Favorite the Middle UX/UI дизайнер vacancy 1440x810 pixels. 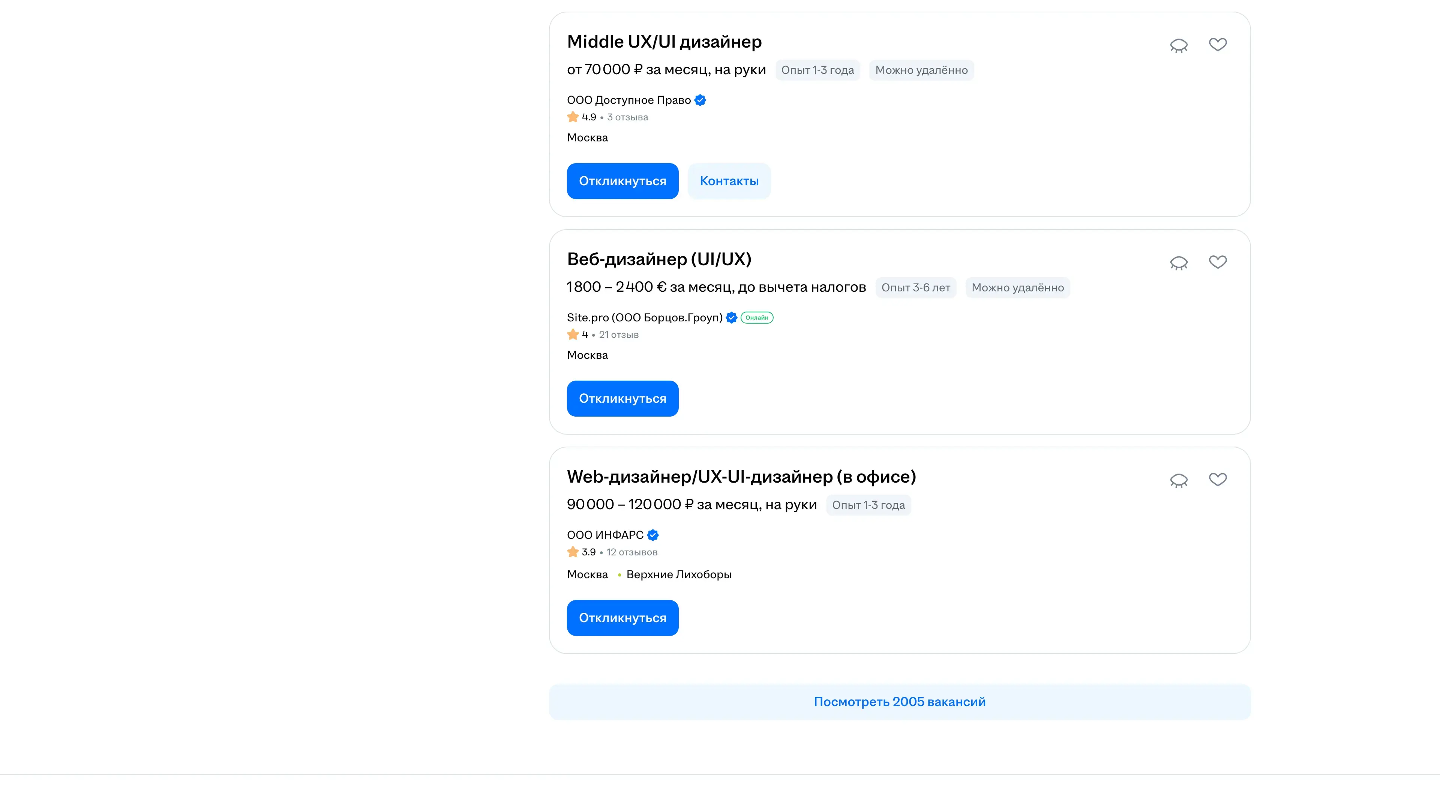tap(1218, 44)
